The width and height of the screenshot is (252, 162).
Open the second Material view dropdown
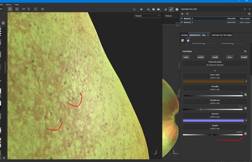click(x=171, y=16)
